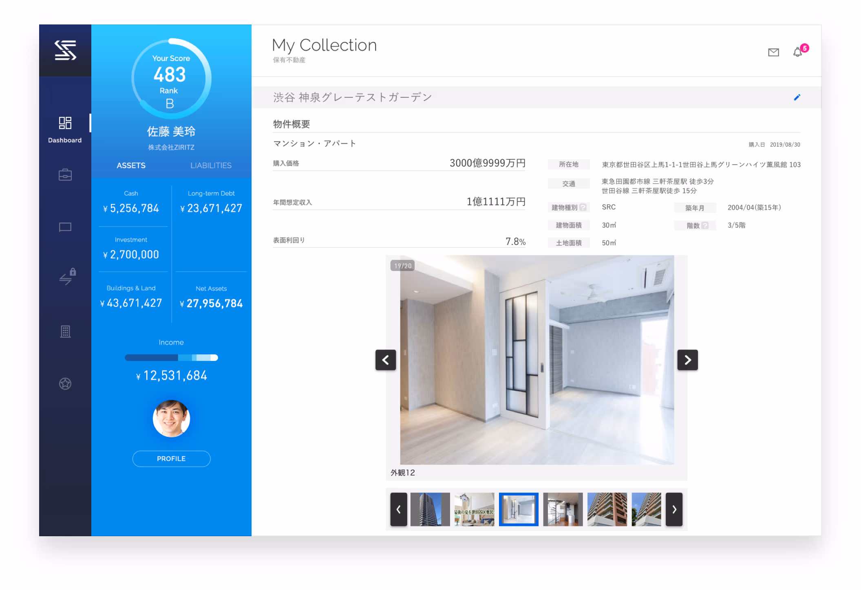Click the briefcase icon in sidebar
The width and height of the screenshot is (861, 590).
65,175
